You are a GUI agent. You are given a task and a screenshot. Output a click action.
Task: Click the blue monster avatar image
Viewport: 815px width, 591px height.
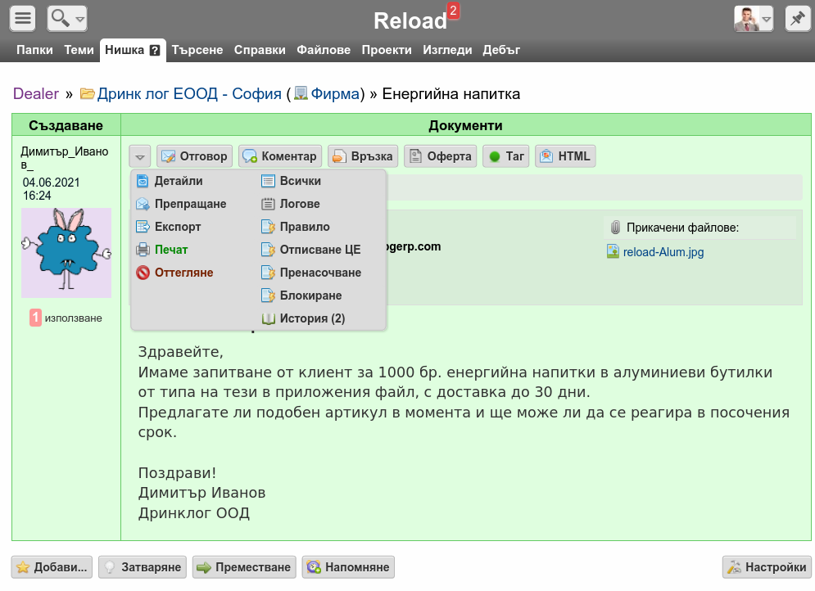pyautogui.click(x=66, y=252)
